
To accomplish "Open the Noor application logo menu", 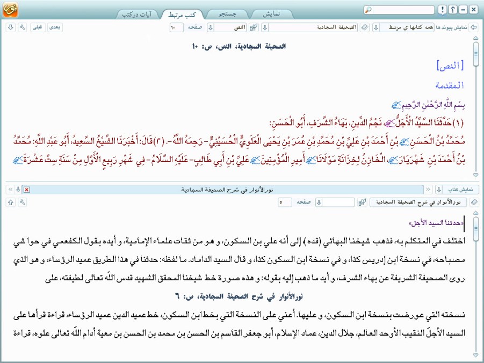I will [10, 9].
